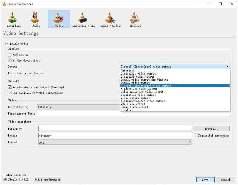238x185 pixels.
Task: Choose Flaschen-Taschen video output option
Action: [x=175, y=101]
